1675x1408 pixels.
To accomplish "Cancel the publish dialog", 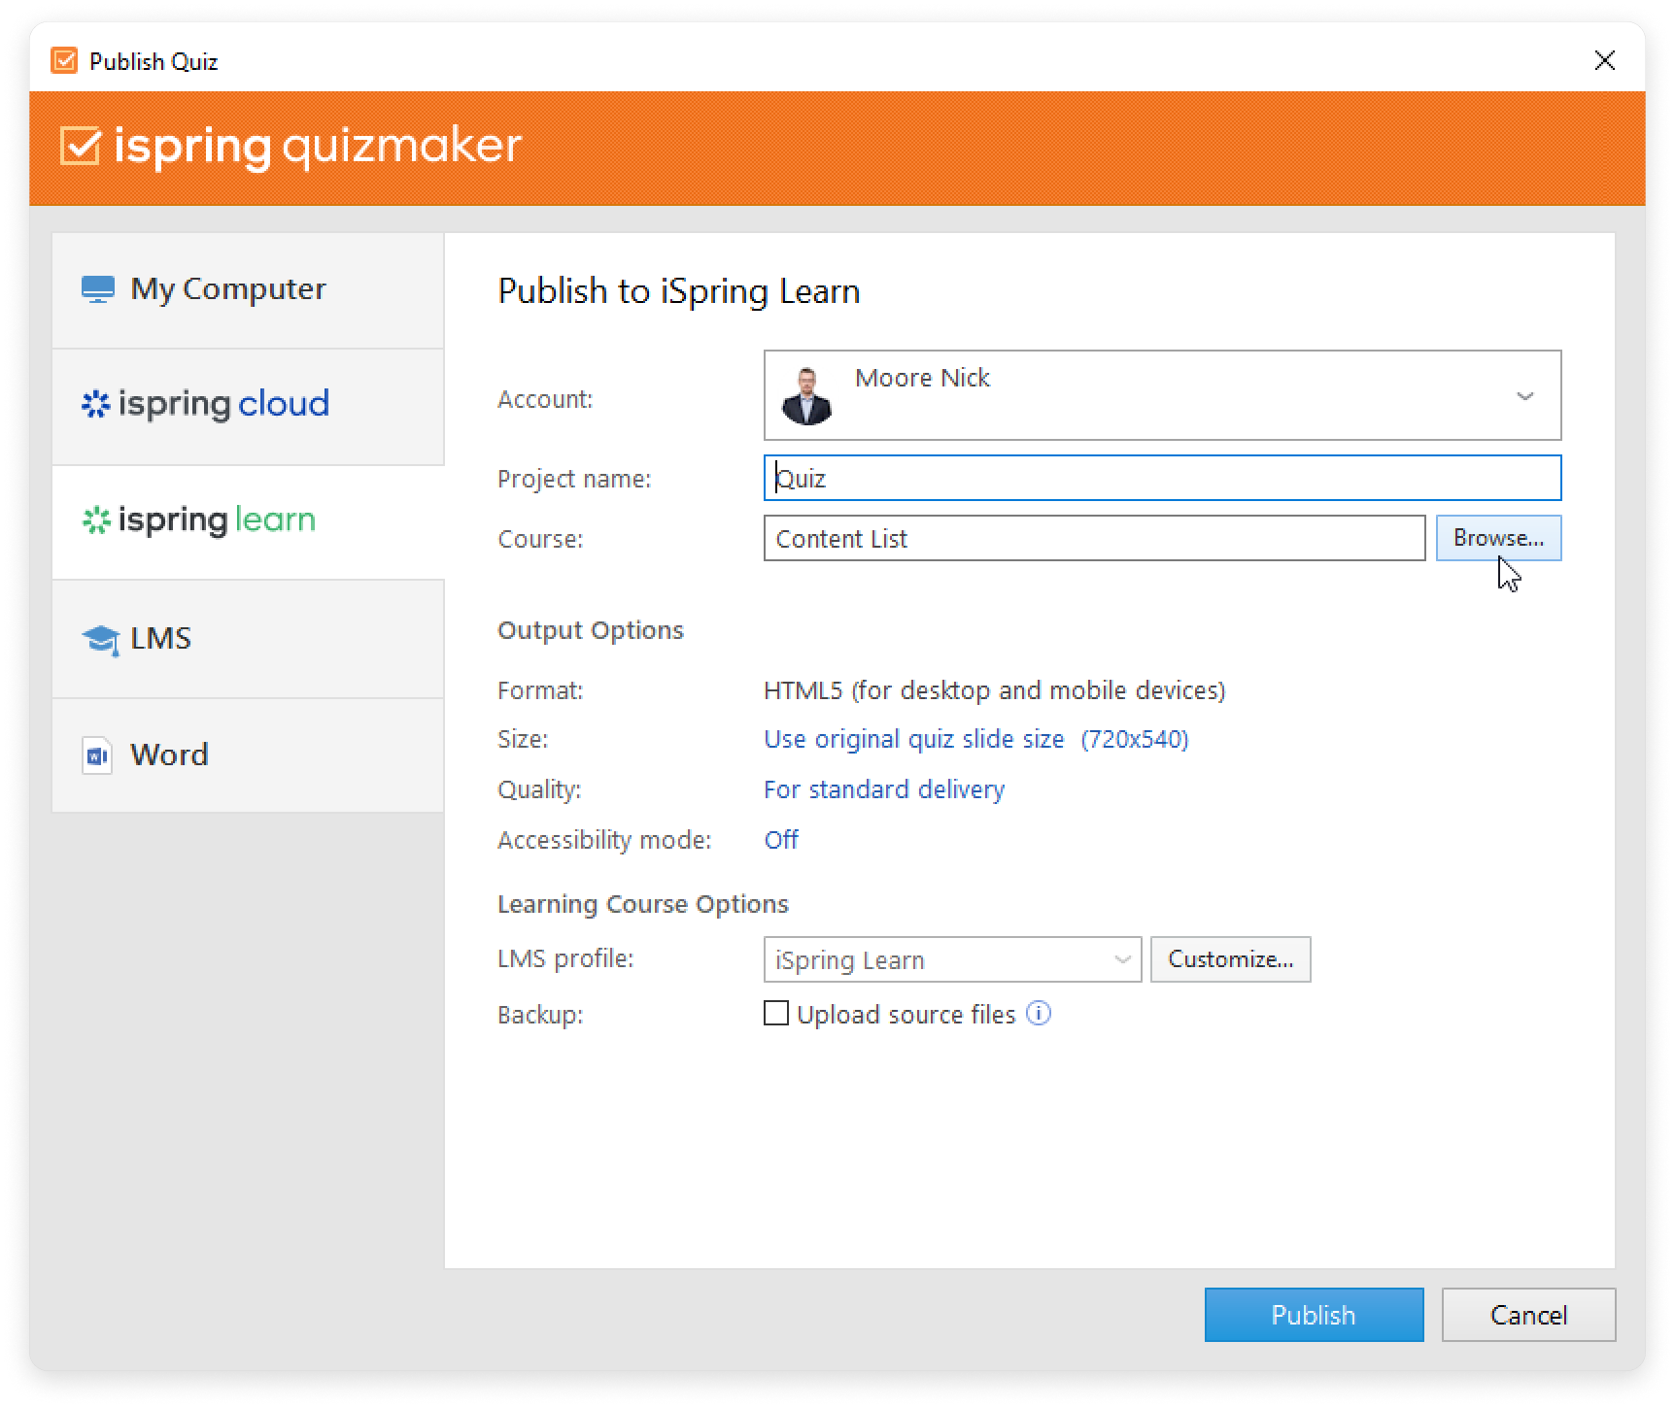I will click(x=1528, y=1315).
